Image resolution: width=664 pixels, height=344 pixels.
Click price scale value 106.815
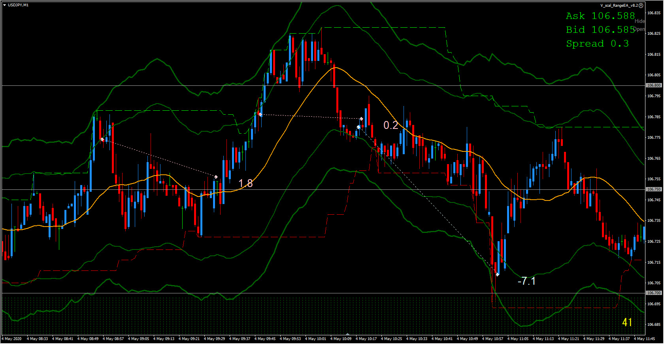(x=654, y=55)
